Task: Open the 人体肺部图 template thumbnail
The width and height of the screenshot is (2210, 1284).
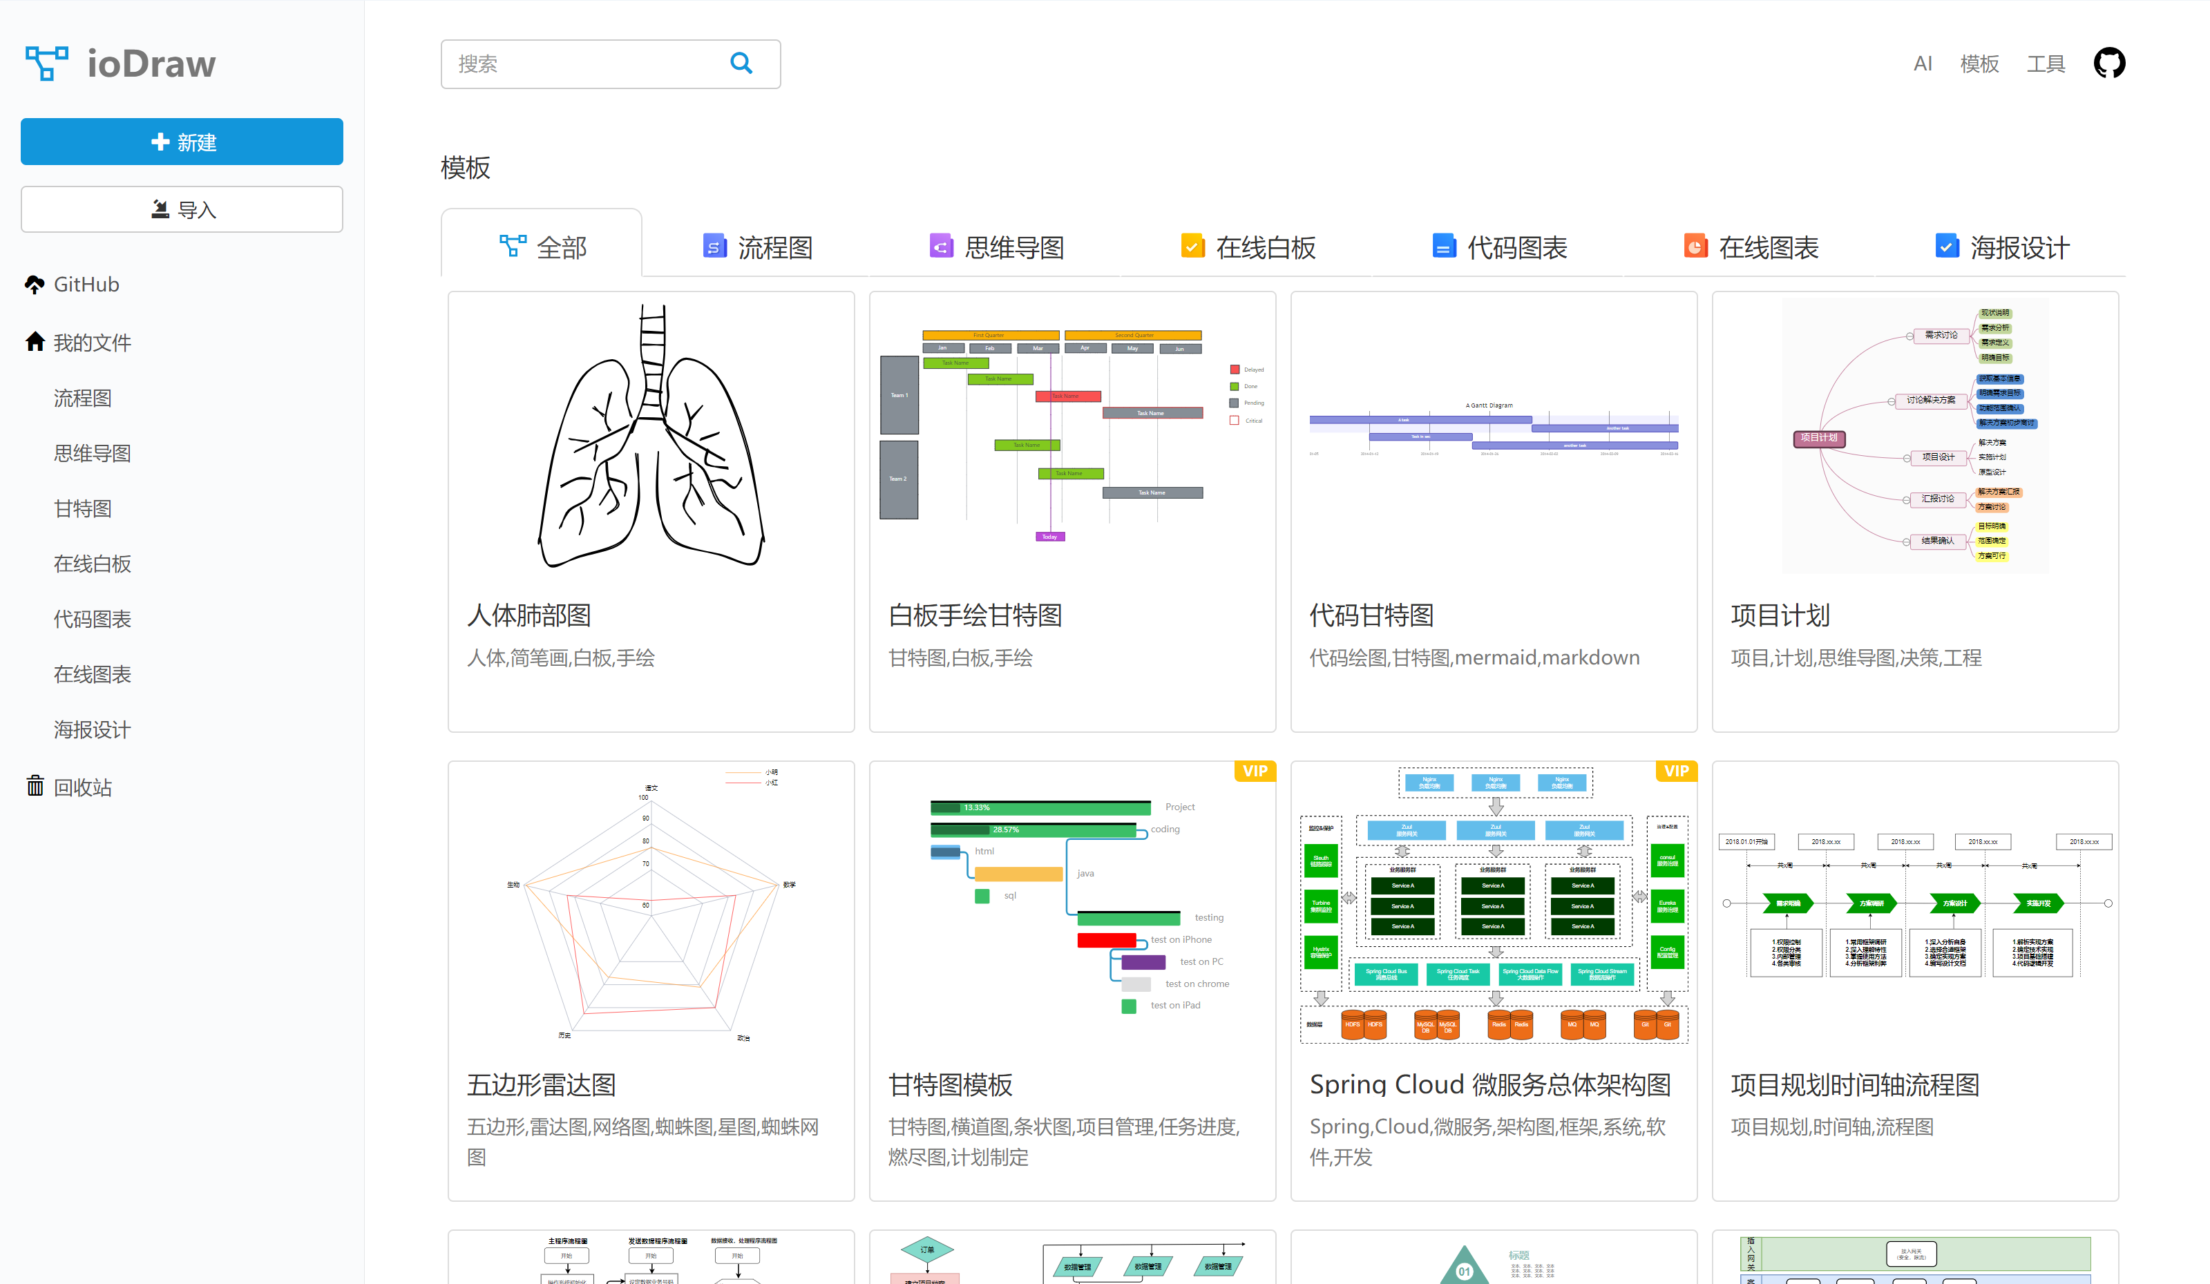Action: tap(651, 437)
